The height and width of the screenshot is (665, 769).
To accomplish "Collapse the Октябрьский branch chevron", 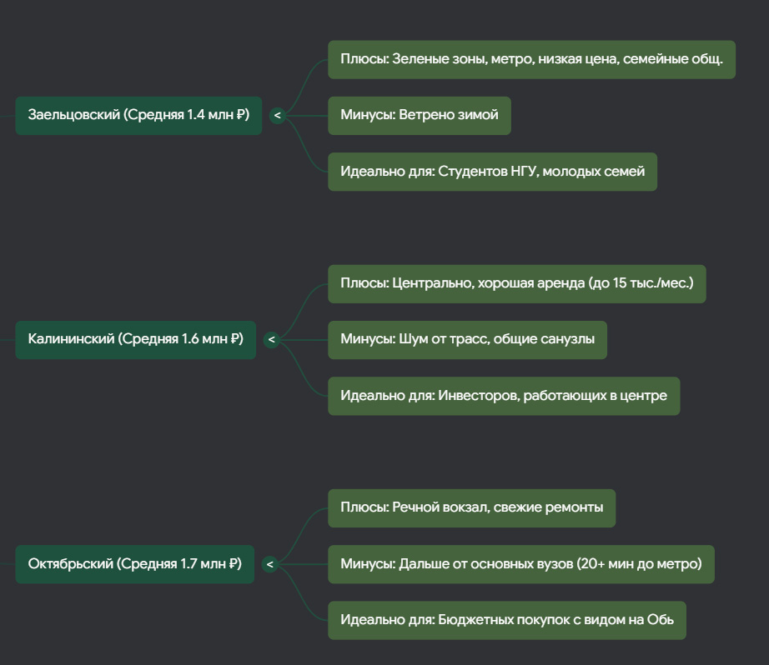I will [270, 564].
